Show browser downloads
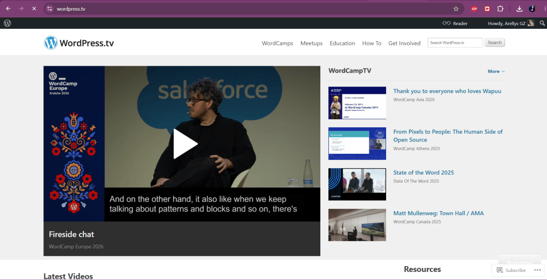547x280 pixels. (519, 9)
